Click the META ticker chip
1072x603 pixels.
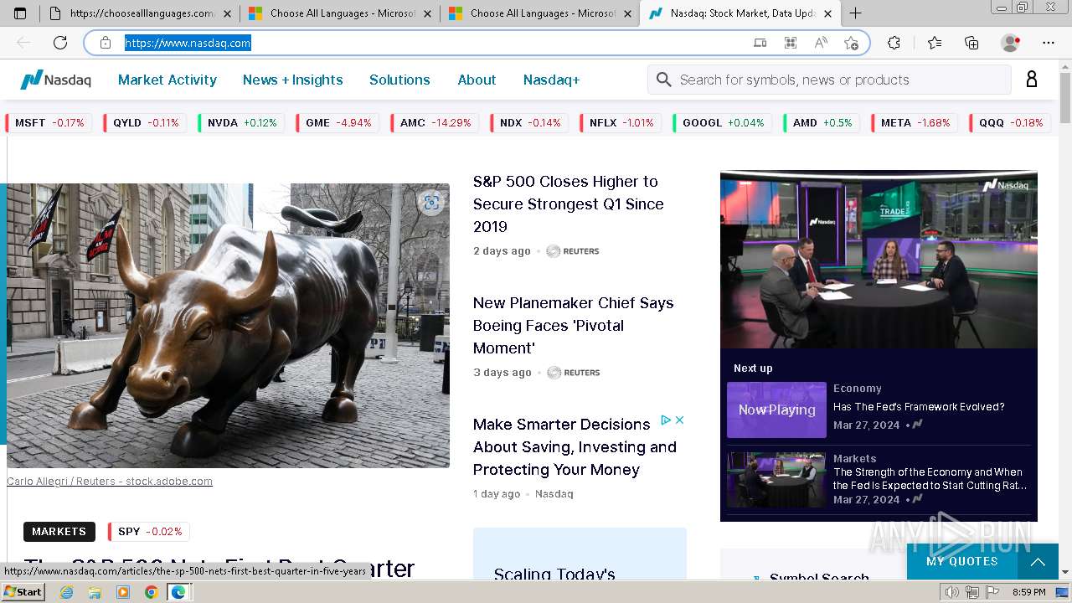(x=915, y=122)
